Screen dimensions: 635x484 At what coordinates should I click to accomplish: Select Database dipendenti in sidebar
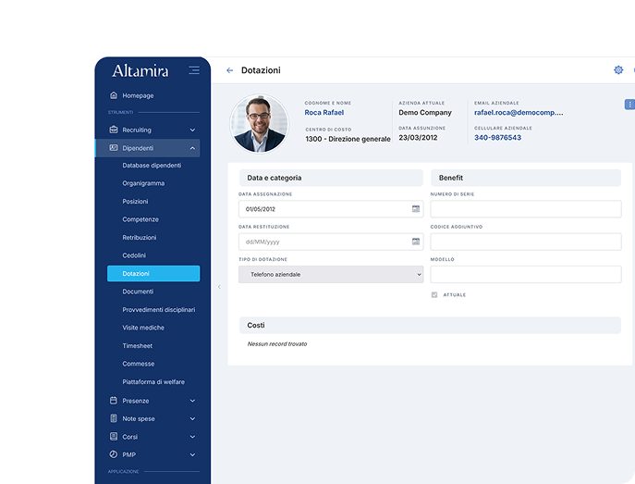(x=152, y=166)
